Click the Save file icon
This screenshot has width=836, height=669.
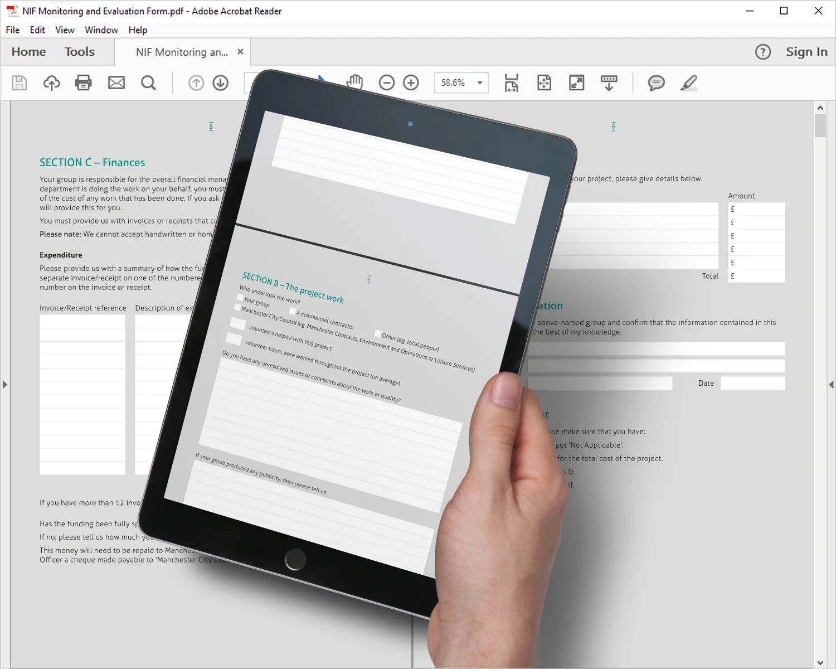pos(20,83)
